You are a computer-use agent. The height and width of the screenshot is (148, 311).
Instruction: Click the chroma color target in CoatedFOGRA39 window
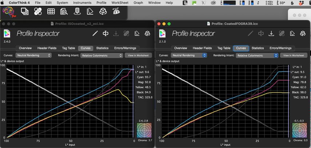coord(299,130)
